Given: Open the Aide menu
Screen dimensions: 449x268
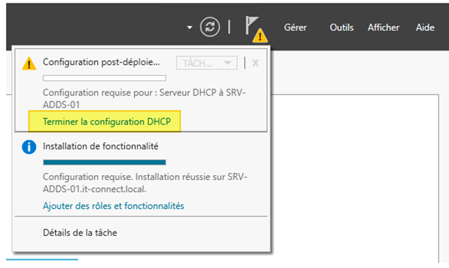Looking at the screenshot, I should (425, 27).
